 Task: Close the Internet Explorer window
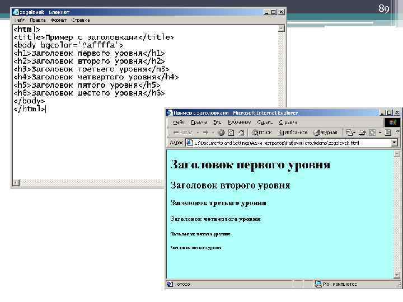(x=397, y=113)
